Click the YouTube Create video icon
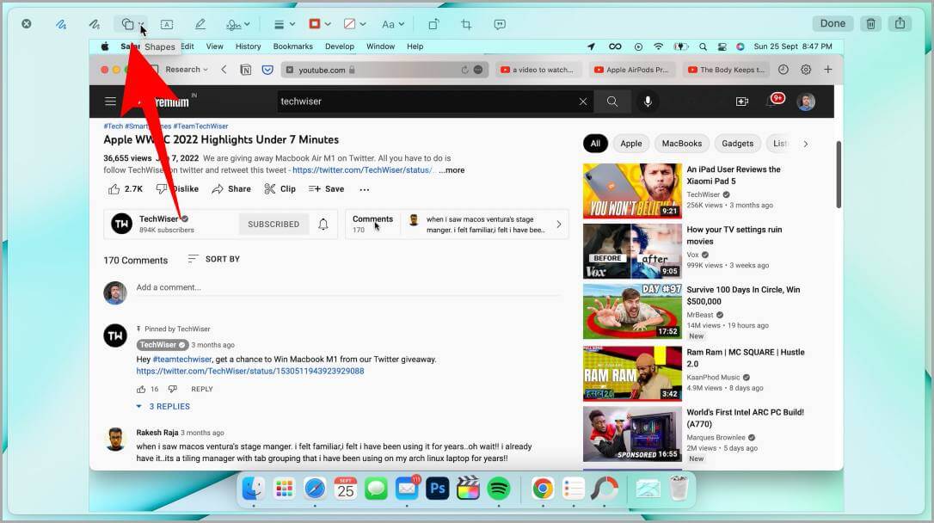The width and height of the screenshot is (934, 523). coord(742,102)
